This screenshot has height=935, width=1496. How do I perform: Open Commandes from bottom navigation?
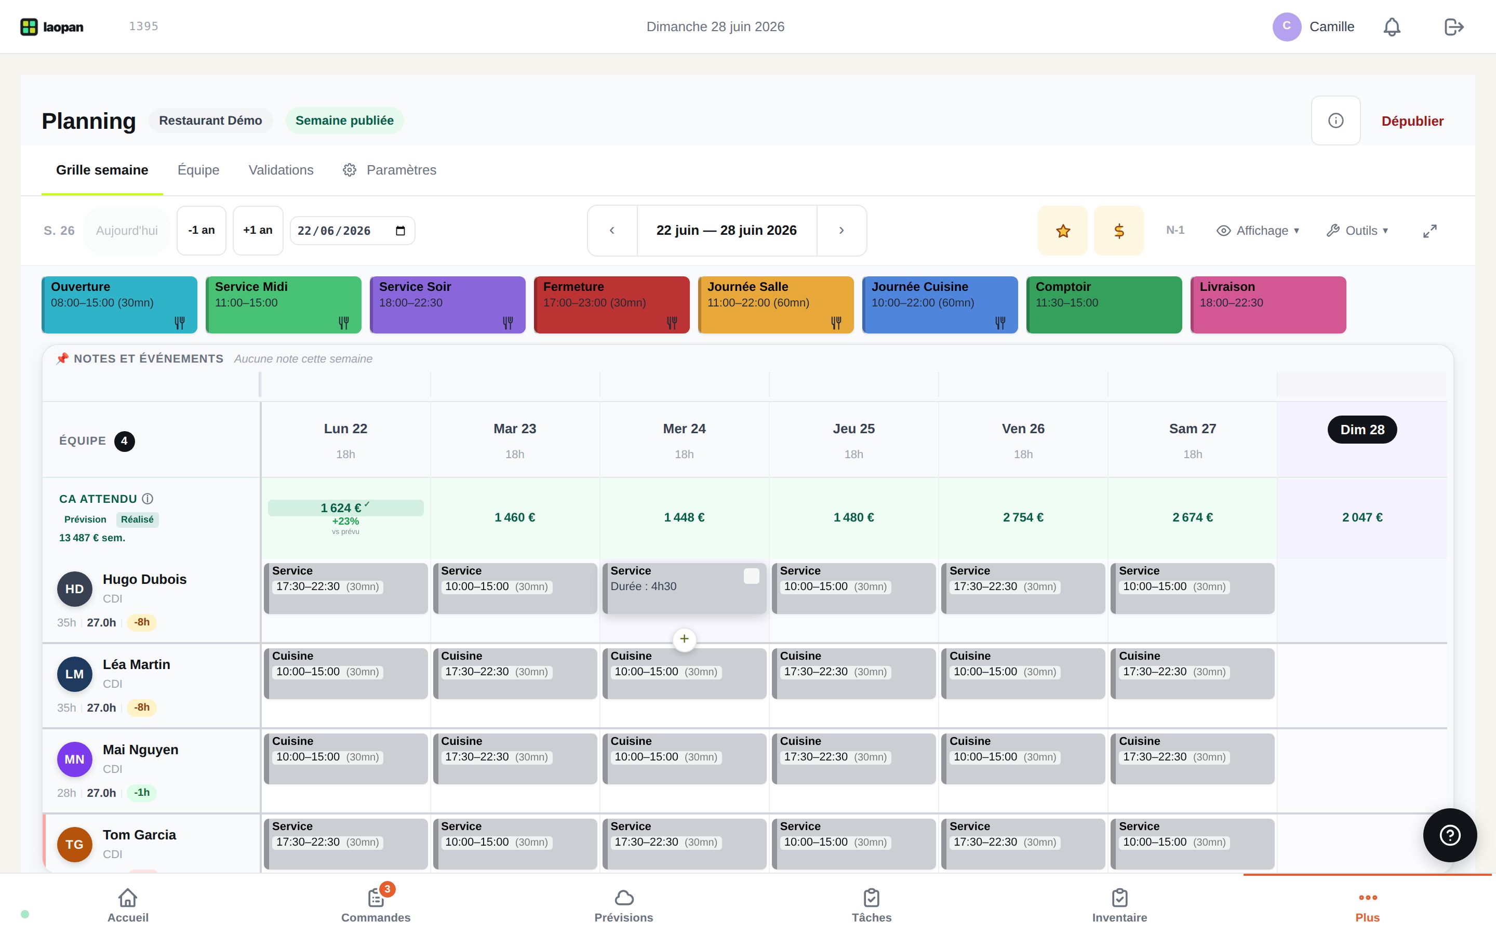click(376, 905)
